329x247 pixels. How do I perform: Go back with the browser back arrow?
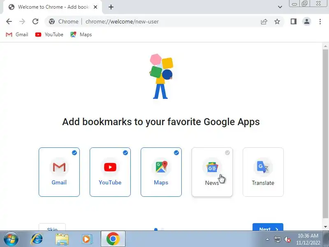(x=9, y=21)
